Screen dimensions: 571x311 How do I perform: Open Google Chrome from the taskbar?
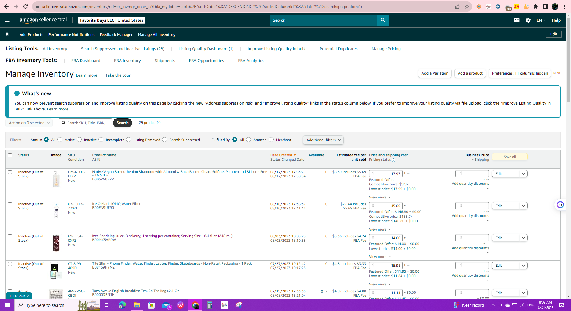[195, 305]
